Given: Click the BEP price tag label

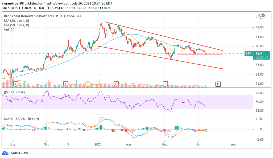Looking at the screenshot, I should click(x=249, y=53).
